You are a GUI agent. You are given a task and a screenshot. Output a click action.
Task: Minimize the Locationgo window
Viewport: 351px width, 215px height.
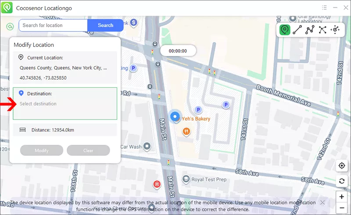(x=335, y=7)
